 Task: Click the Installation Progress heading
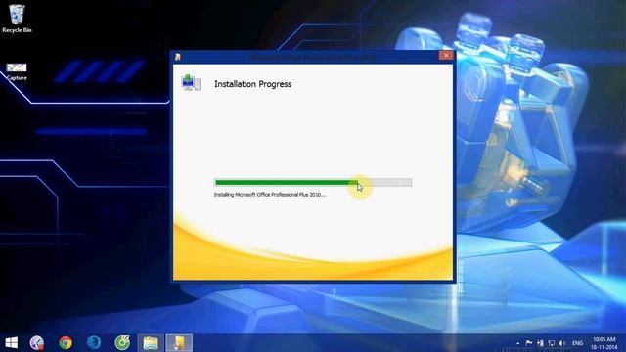click(252, 84)
